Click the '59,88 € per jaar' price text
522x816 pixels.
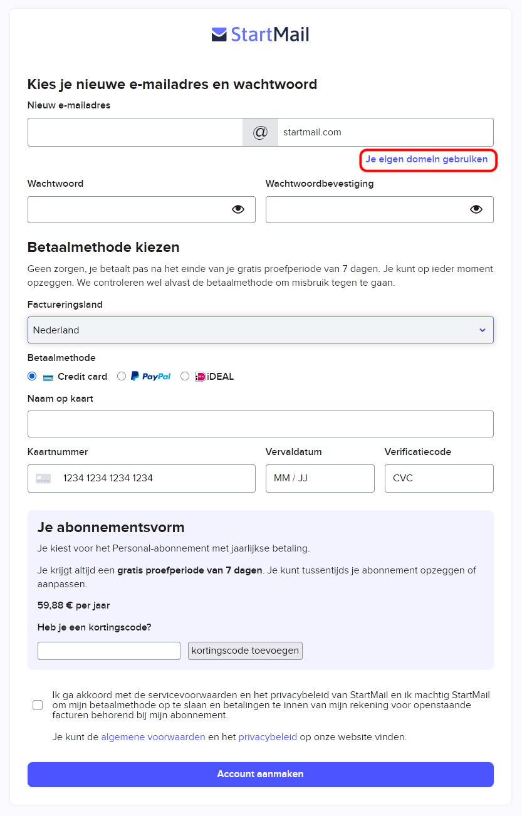74,605
